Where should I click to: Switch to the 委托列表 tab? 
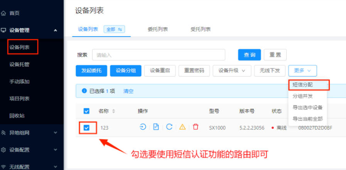coord(157,29)
